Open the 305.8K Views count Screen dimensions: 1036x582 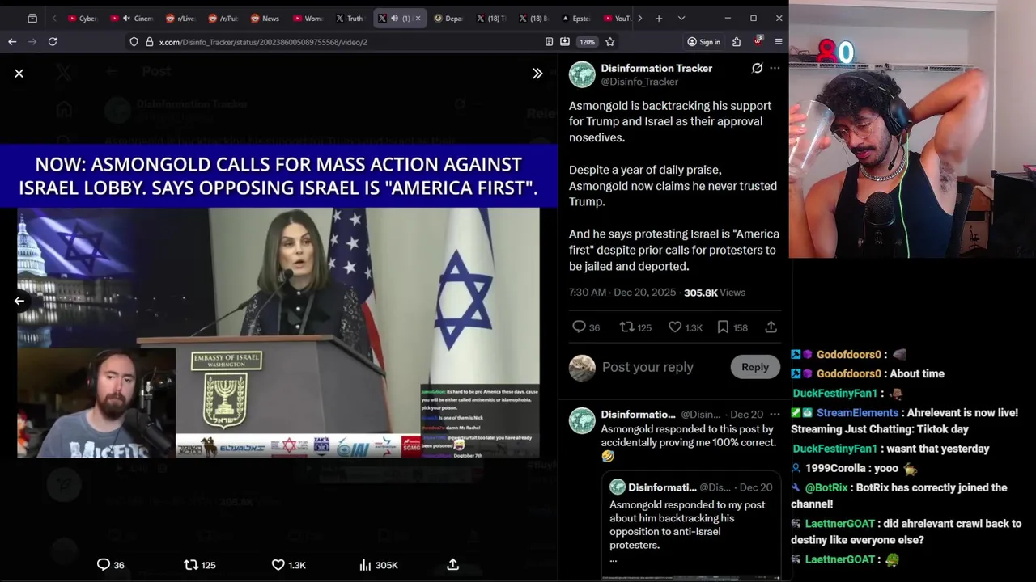pos(715,293)
